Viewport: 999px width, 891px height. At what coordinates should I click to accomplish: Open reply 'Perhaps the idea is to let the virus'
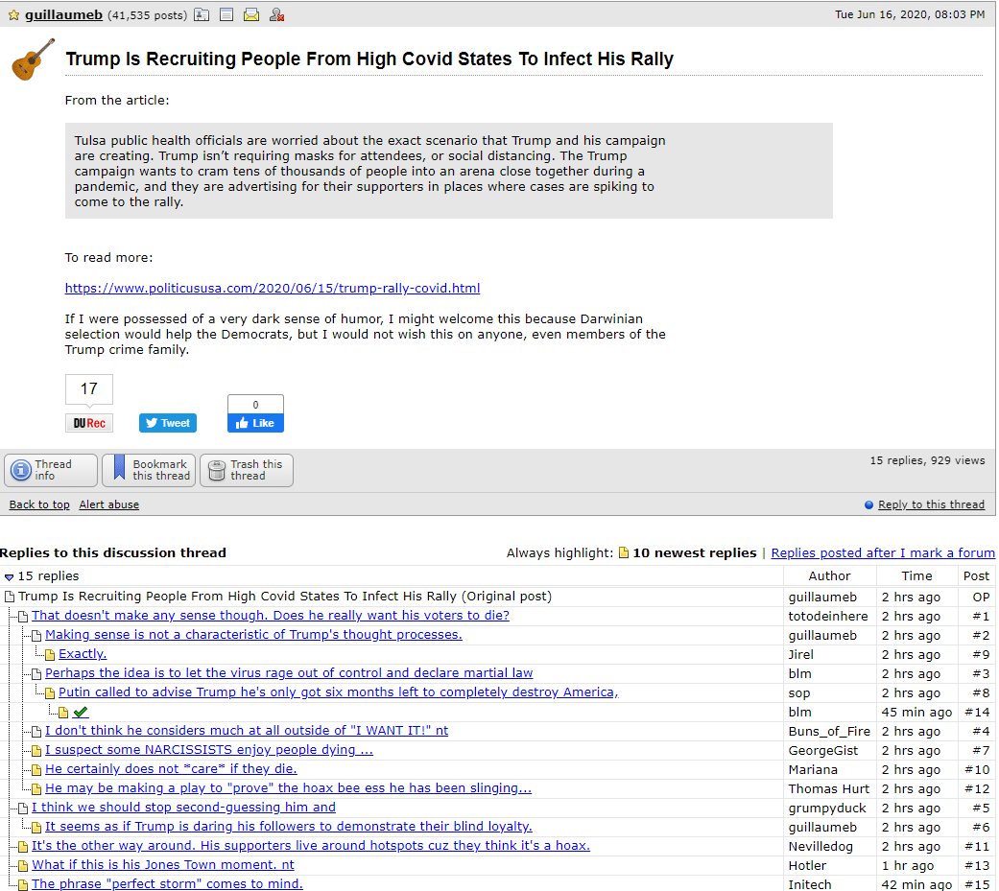point(289,672)
